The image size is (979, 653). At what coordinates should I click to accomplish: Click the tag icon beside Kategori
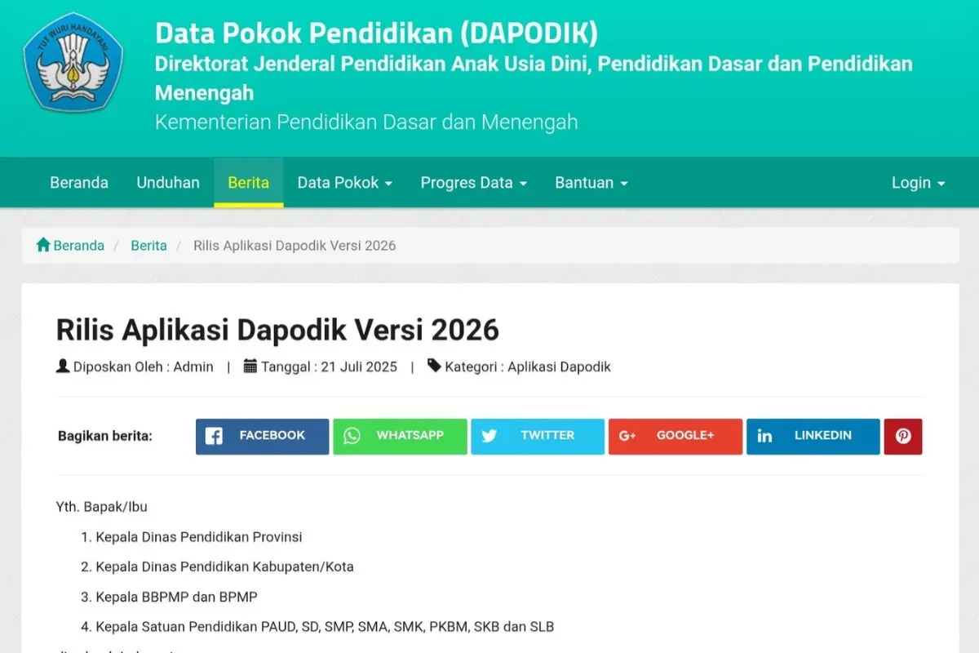point(434,366)
